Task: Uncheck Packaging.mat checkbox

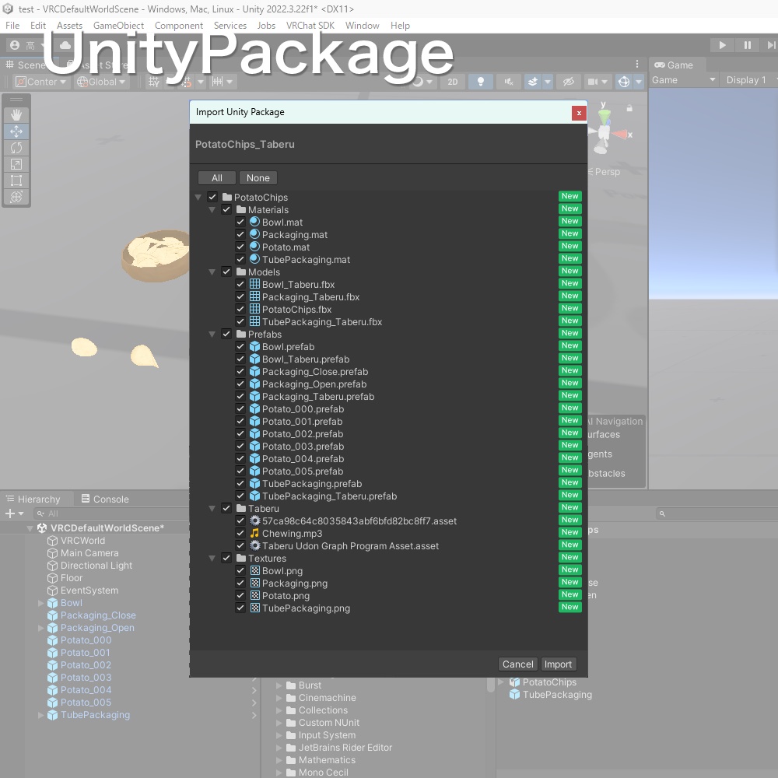Action: point(240,234)
